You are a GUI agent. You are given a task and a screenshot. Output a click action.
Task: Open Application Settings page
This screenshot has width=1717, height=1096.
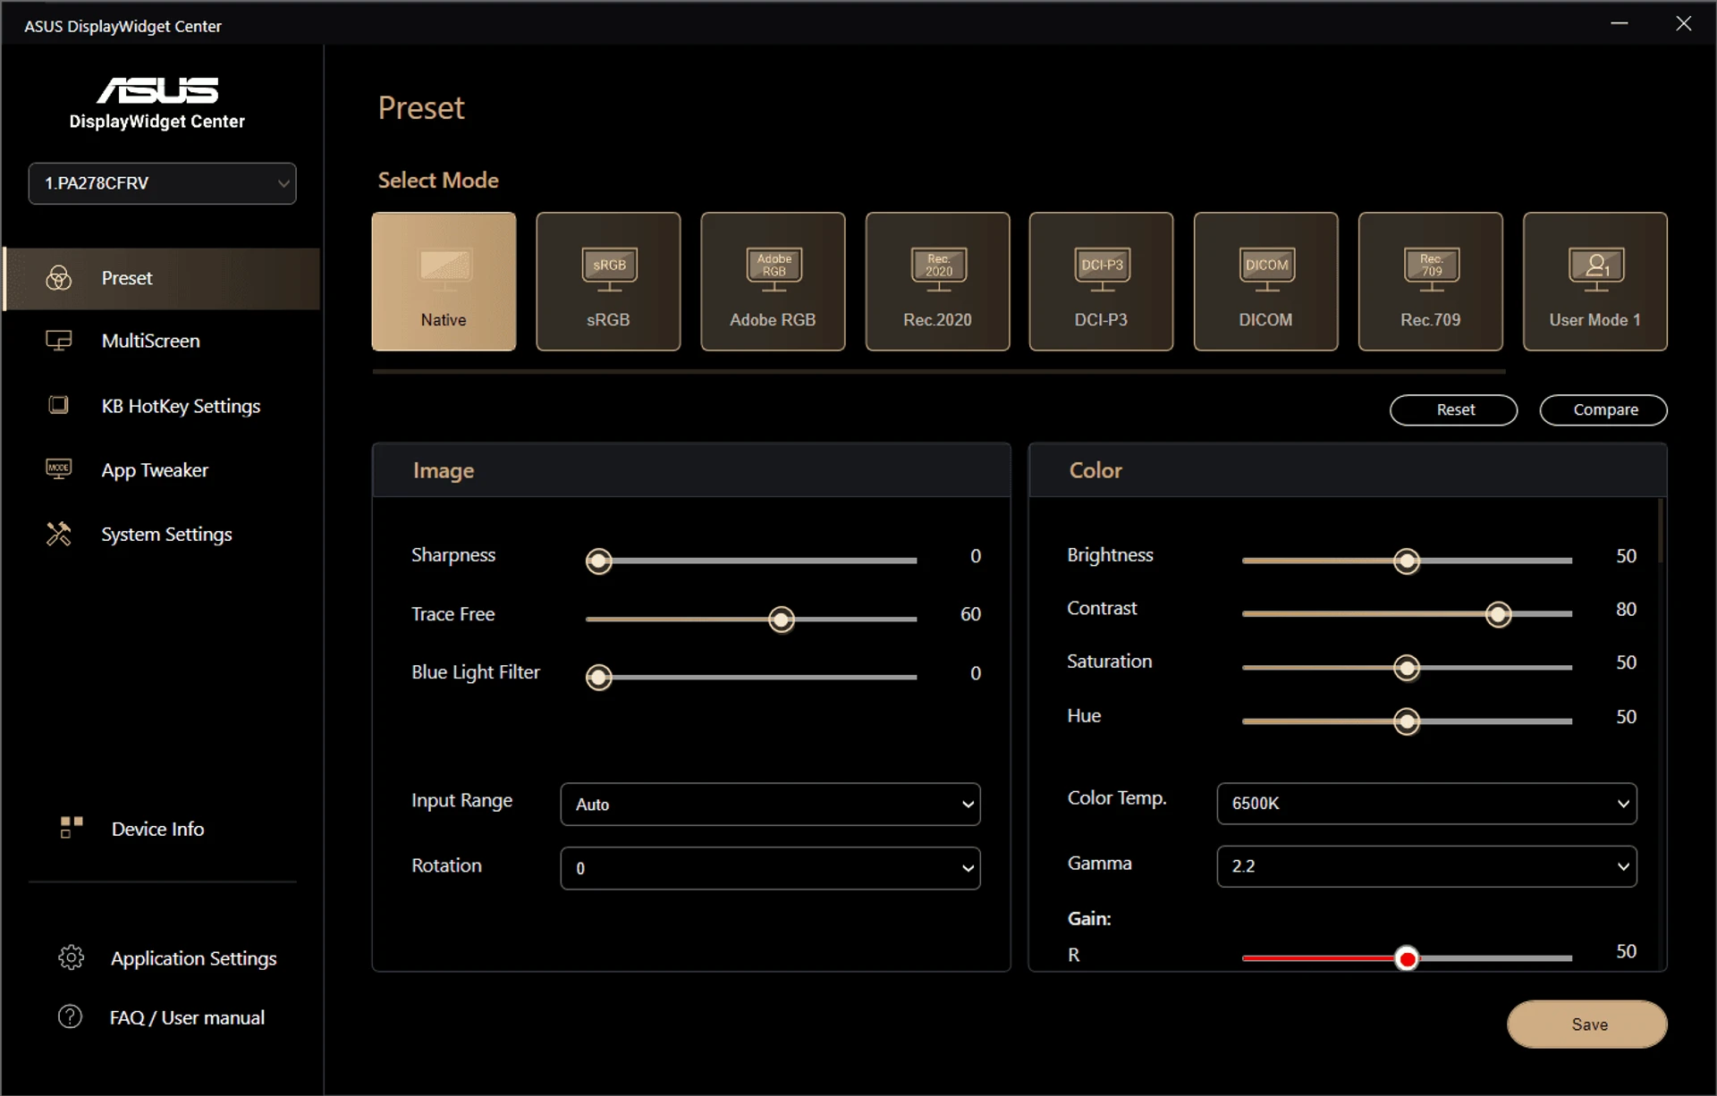(167, 957)
